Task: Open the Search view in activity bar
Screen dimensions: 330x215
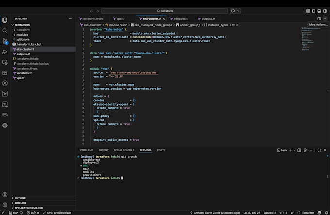Action: pyautogui.click(x=5, y=31)
